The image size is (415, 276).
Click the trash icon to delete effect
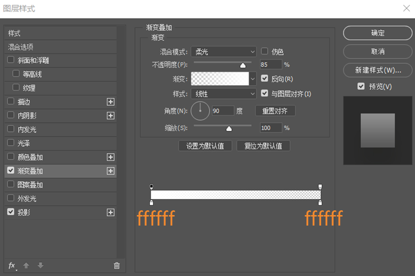(x=116, y=266)
